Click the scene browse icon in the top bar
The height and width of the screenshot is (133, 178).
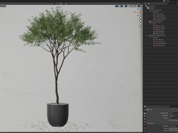click(164, 1)
